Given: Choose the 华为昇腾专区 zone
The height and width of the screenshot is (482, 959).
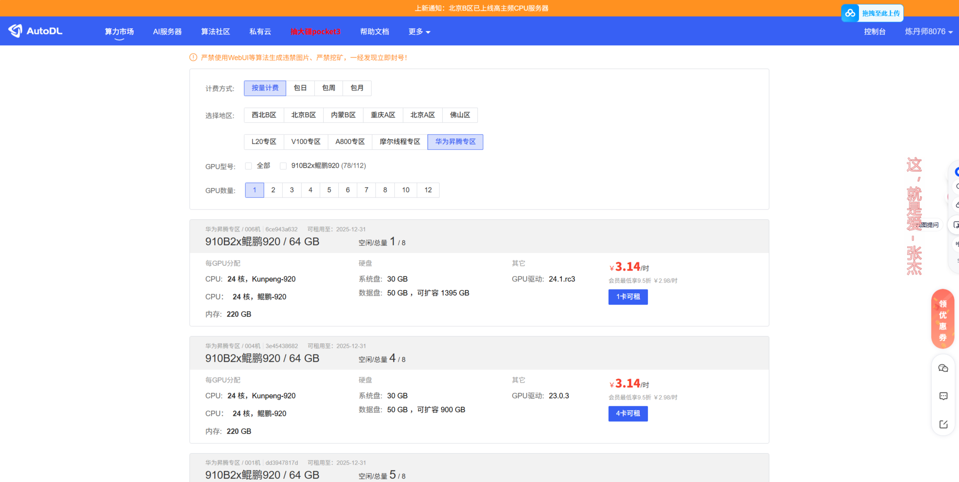Looking at the screenshot, I should (x=455, y=142).
